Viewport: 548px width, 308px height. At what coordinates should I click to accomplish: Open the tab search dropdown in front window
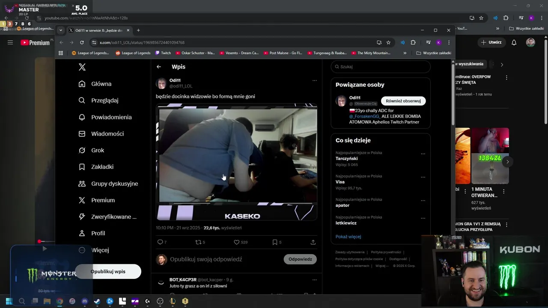coord(61,30)
